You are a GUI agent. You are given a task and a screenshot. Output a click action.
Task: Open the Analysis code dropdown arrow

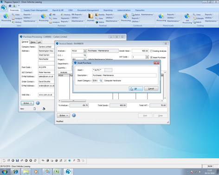pos(85,51)
